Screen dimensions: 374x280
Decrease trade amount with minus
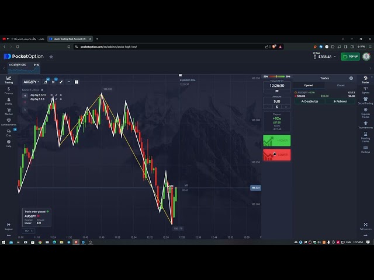[x=268, y=107]
